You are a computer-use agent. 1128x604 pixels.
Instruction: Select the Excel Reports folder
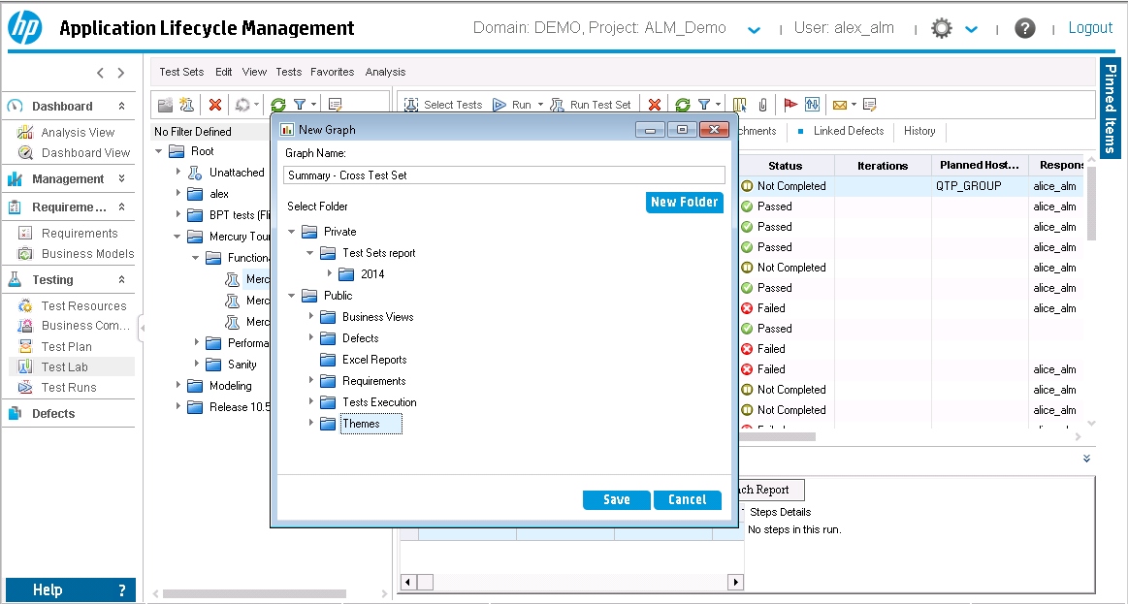pyautogui.click(x=374, y=360)
